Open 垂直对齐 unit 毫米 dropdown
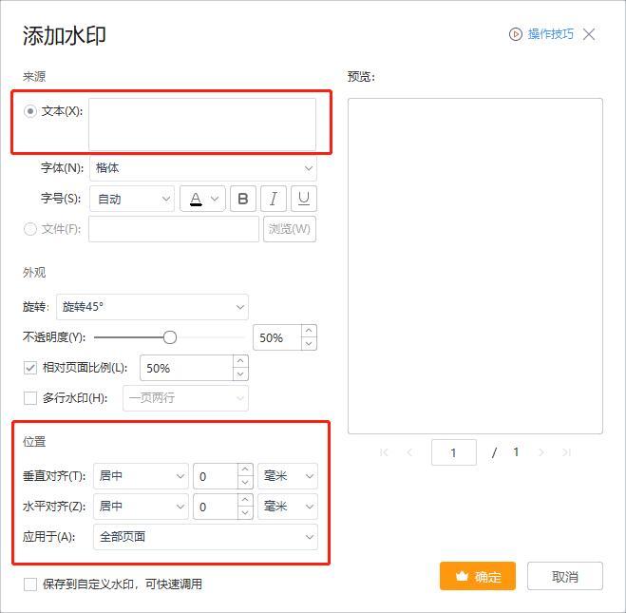 [288, 476]
